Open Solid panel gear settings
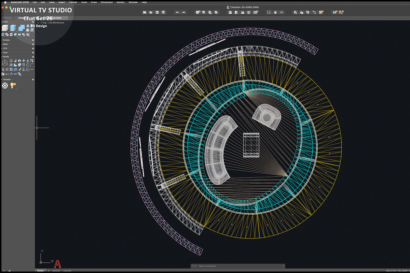Screen dimensions: 410x273 click(x=33, y=22)
